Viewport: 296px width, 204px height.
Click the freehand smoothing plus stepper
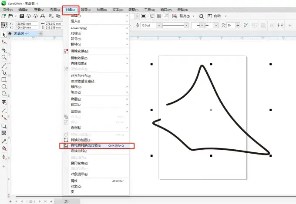[x=238, y=25]
